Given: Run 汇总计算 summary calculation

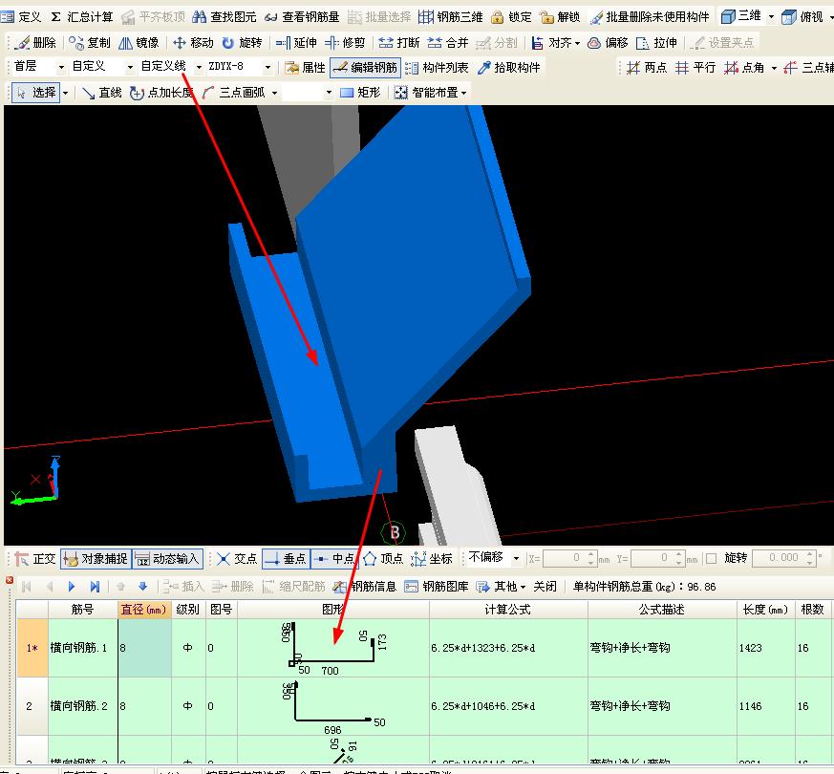Looking at the screenshot, I should pyautogui.click(x=81, y=17).
